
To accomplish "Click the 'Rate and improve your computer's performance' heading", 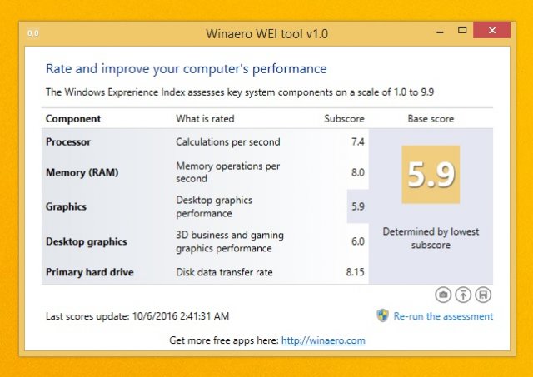I will 187,69.
